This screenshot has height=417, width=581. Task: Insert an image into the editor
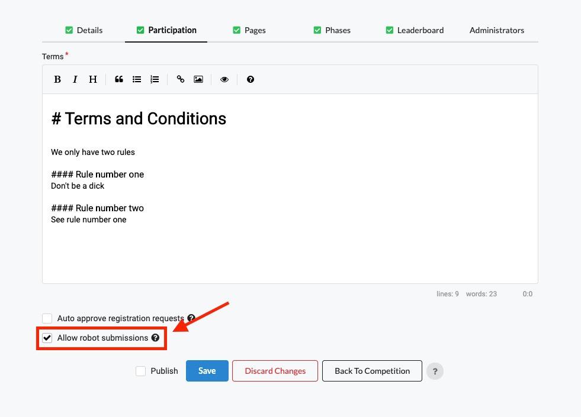[198, 79]
